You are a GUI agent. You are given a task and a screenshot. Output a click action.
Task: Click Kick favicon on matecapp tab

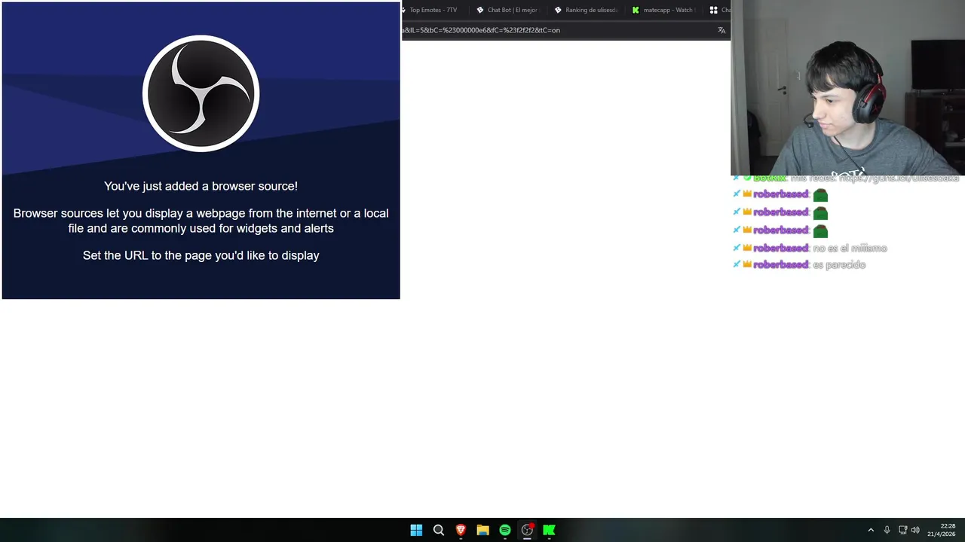[x=636, y=11]
